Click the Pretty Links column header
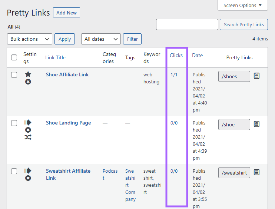The height and width of the screenshot is (209, 275). (239, 57)
